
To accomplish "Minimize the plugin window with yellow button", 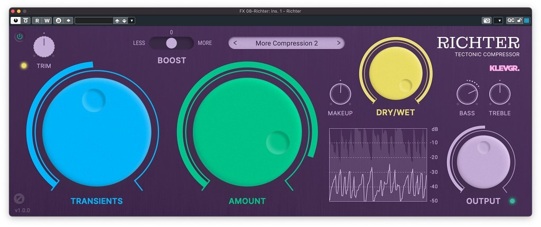I will (x=18, y=11).
